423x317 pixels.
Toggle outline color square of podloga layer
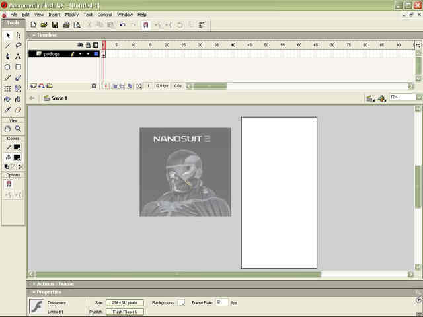coord(96,54)
